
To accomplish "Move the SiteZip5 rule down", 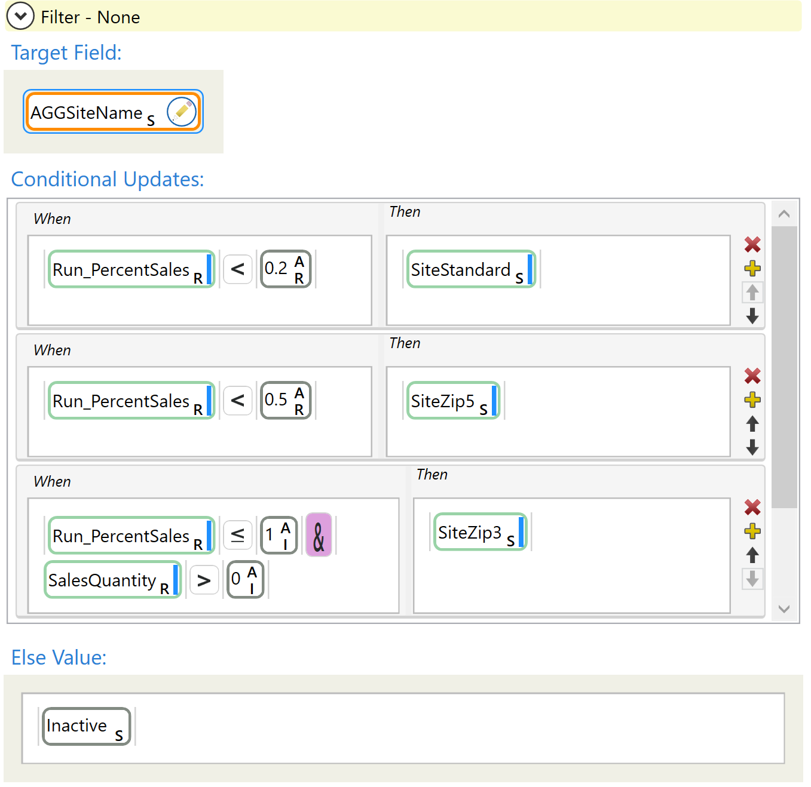I will tap(752, 447).
